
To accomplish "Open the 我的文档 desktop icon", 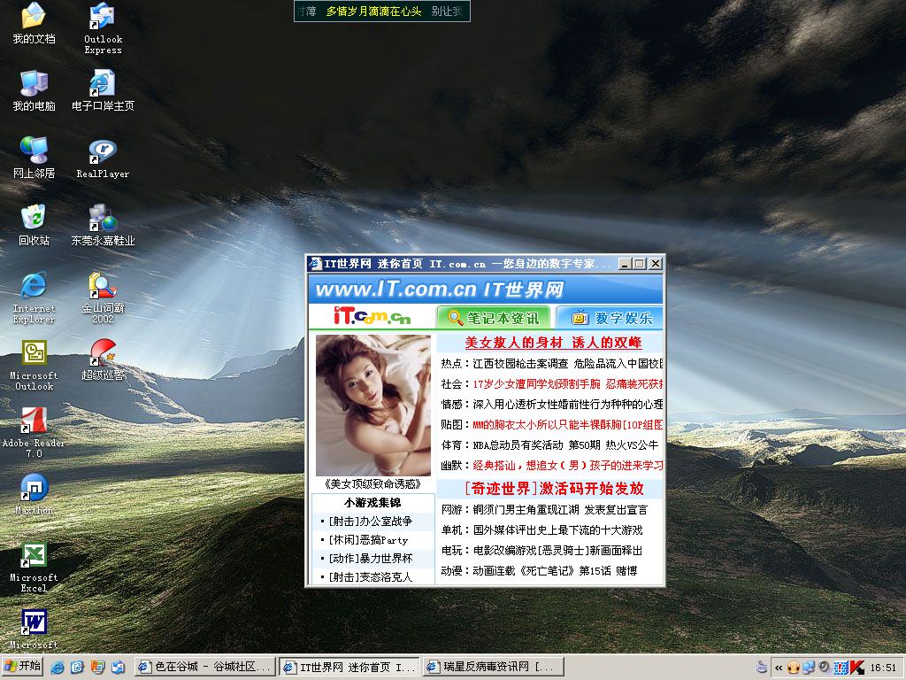I will [35, 24].
